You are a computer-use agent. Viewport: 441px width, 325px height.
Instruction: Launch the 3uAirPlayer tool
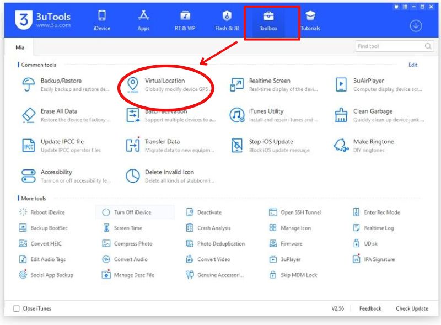tap(379, 85)
